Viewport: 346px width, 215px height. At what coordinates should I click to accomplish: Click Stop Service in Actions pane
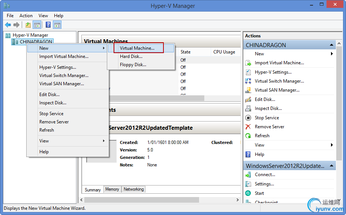267,118
